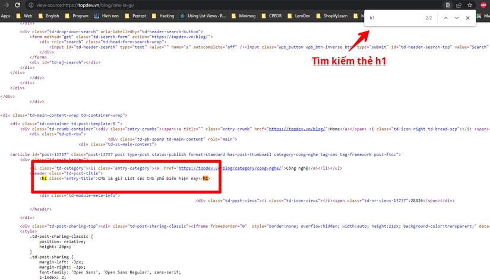Click the div class="td-pb-row" source line

(x=58, y=134)
